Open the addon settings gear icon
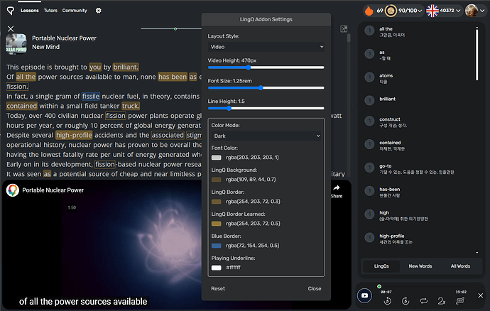The width and height of the screenshot is (490, 311). click(99, 11)
